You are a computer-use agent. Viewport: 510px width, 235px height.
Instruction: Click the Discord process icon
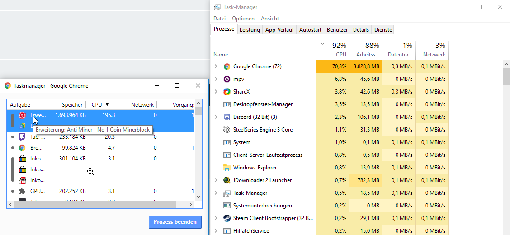(x=227, y=117)
